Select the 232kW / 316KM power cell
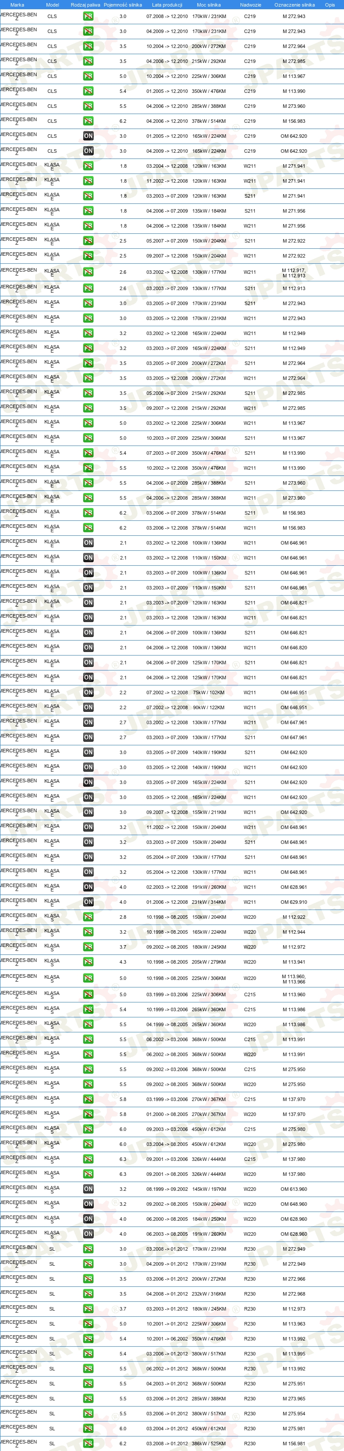This screenshot has height=1451, width=344. pos(209,1294)
